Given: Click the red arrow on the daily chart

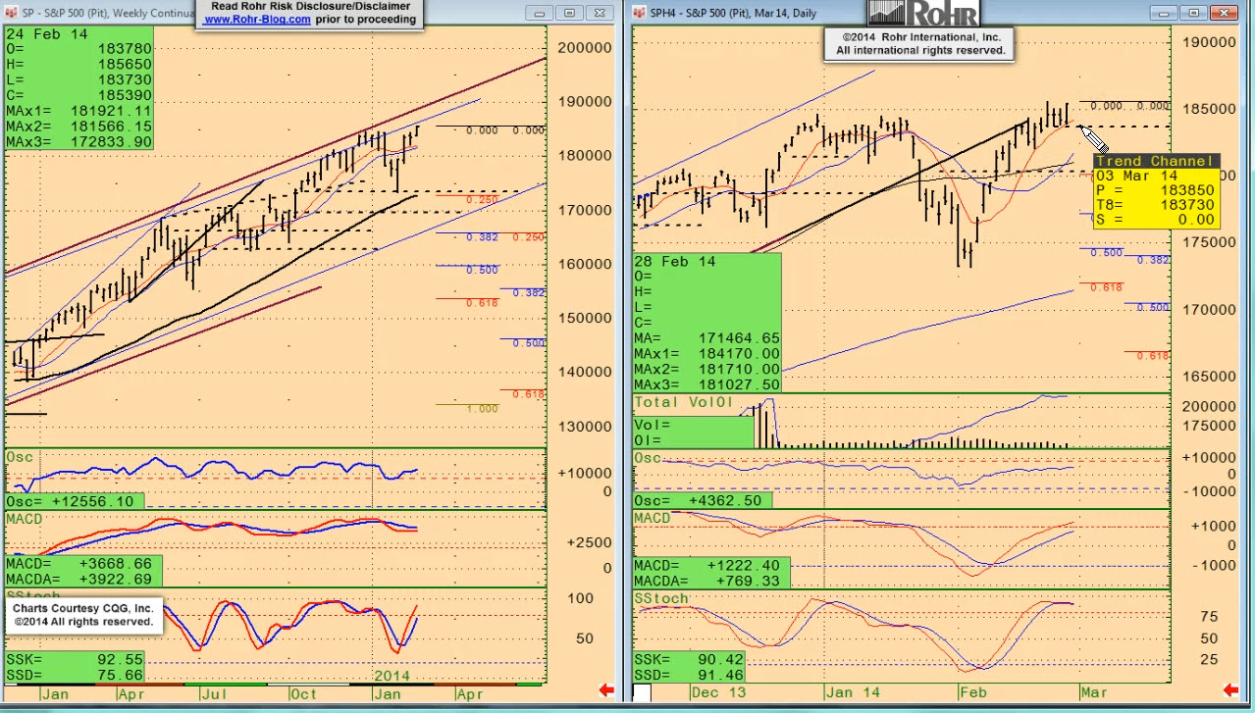Looking at the screenshot, I should pyautogui.click(x=1229, y=691).
